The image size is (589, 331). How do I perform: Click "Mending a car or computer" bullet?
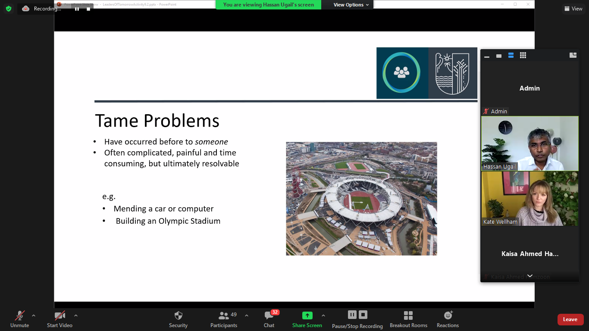tap(163, 209)
